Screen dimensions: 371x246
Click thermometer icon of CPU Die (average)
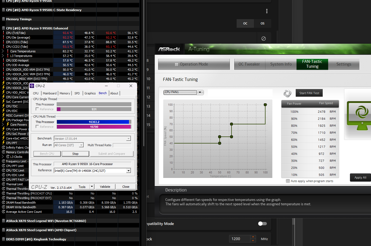pyautogui.click(x=4, y=37)
